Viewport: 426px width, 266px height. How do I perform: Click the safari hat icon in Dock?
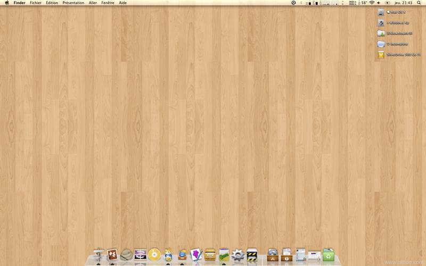tap(126, 255)
